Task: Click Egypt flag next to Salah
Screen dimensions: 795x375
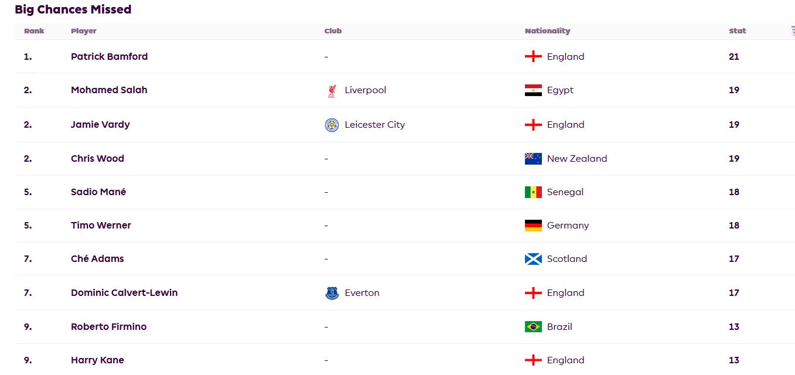Action: [533, 90]
